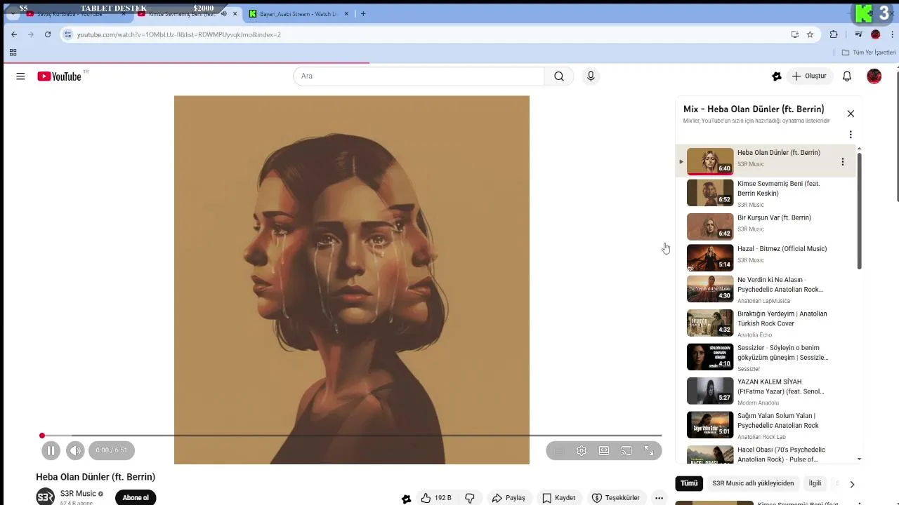The image size is (899, 505).
Task: Open the YouTube guide hamburger menu
Action: (20, 76)
